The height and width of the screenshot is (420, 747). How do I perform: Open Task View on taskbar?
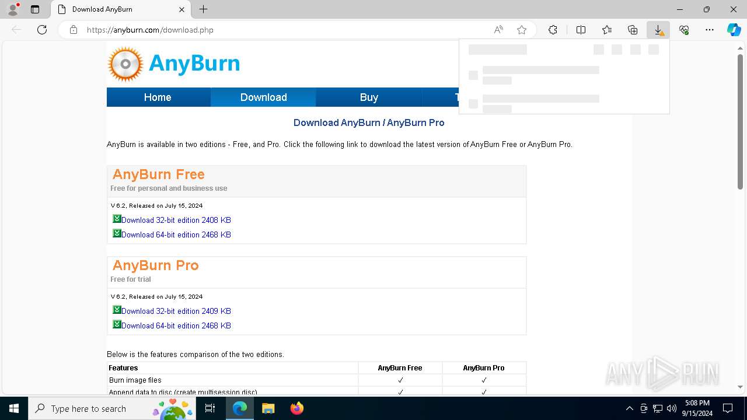(x=211, y=408)
